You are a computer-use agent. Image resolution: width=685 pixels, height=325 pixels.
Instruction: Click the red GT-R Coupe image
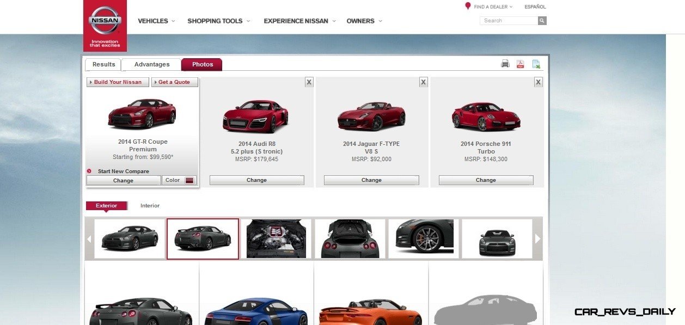click(142, 113)
